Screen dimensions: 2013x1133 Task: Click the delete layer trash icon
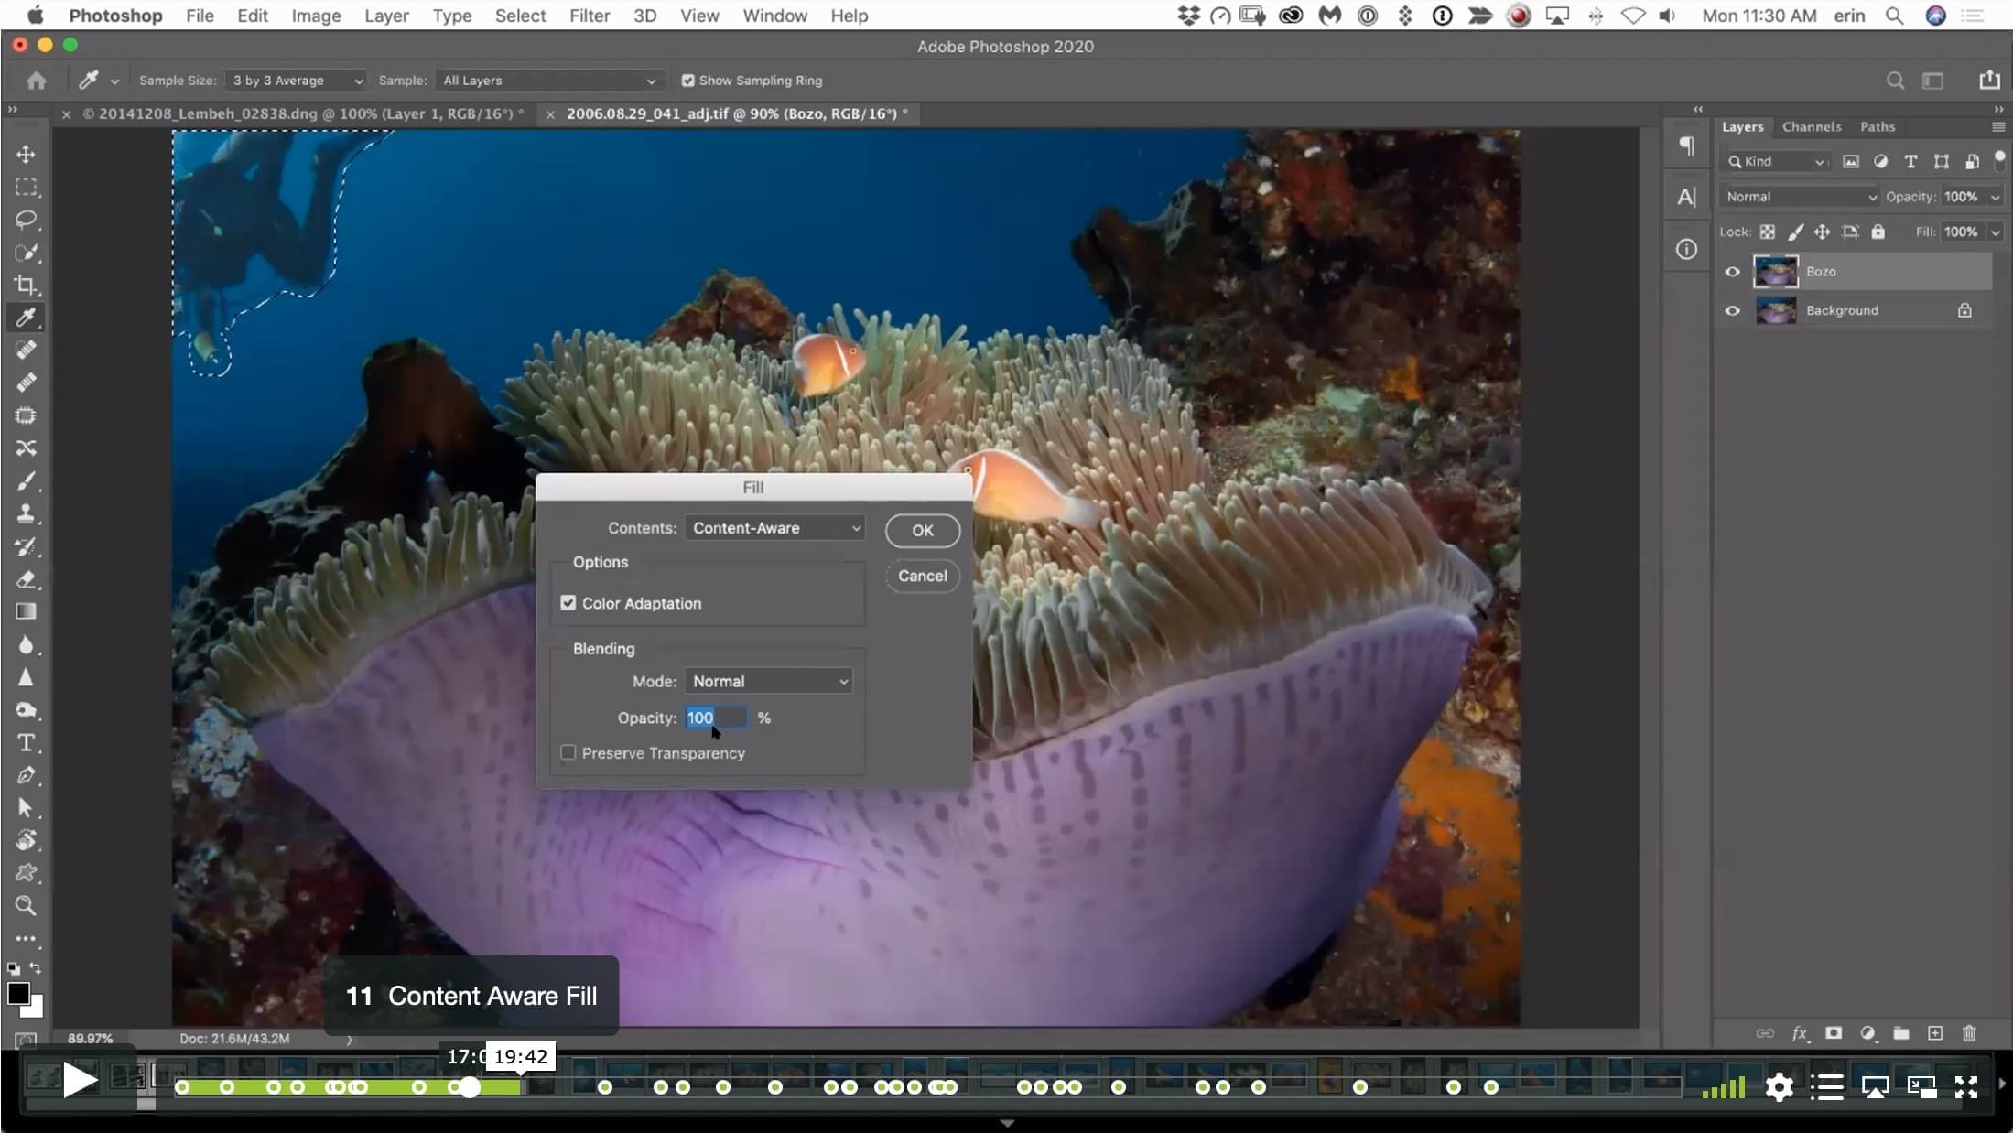tap(1969, 1033)
